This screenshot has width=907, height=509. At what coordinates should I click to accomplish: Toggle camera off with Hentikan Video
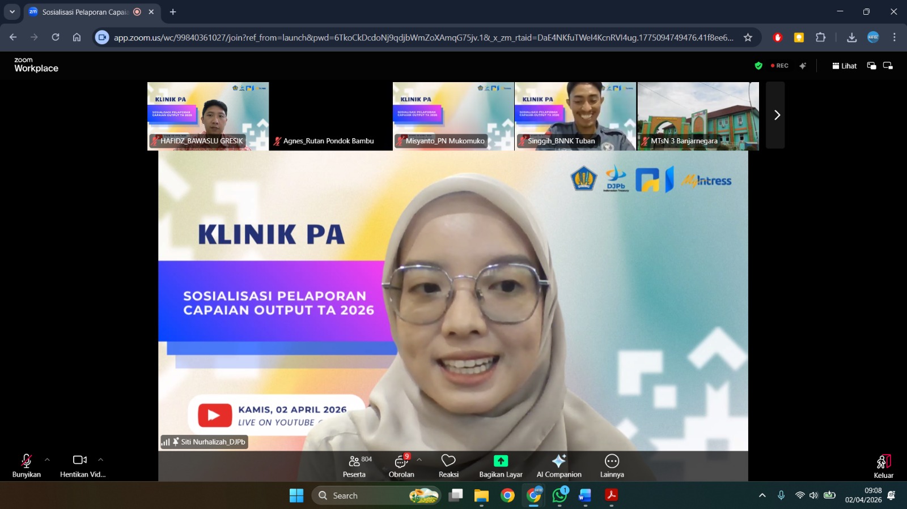point(80,465)
